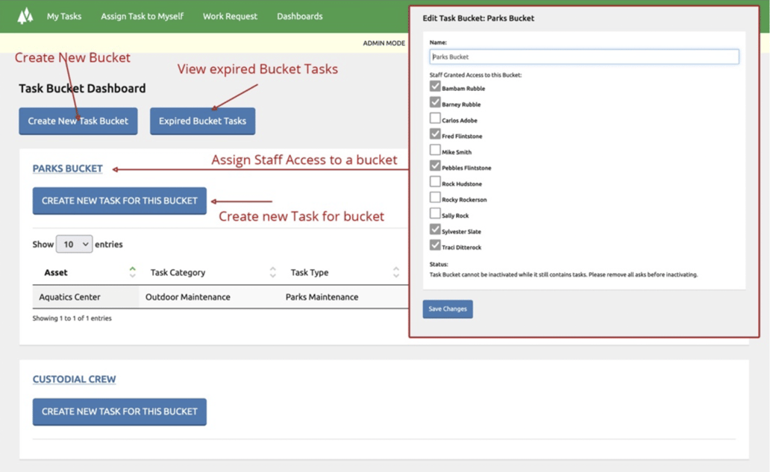Open the Expired Bucket Tasks view
770x472 pixels.
point(202,120)
